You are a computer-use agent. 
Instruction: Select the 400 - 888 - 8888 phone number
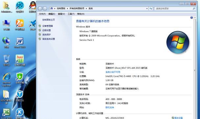pos(113,99)
